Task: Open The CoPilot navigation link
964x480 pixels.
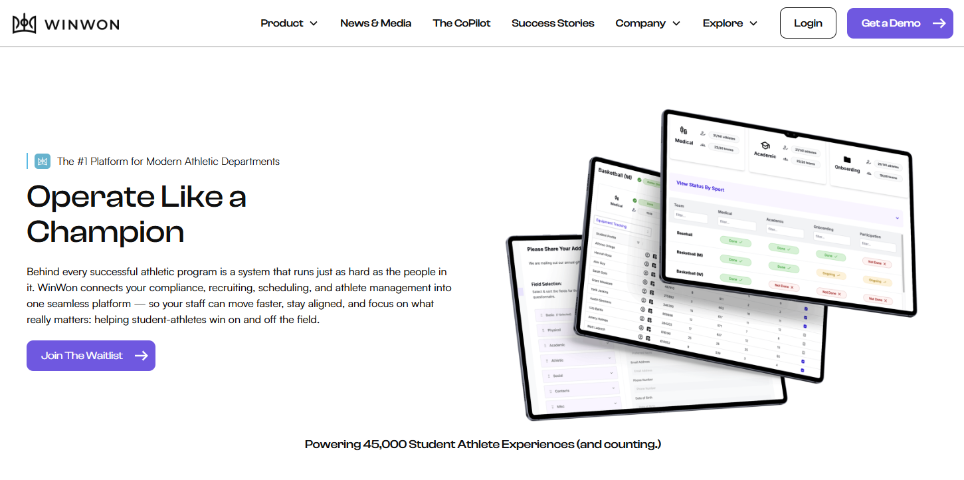Action: tap(462, 23)
